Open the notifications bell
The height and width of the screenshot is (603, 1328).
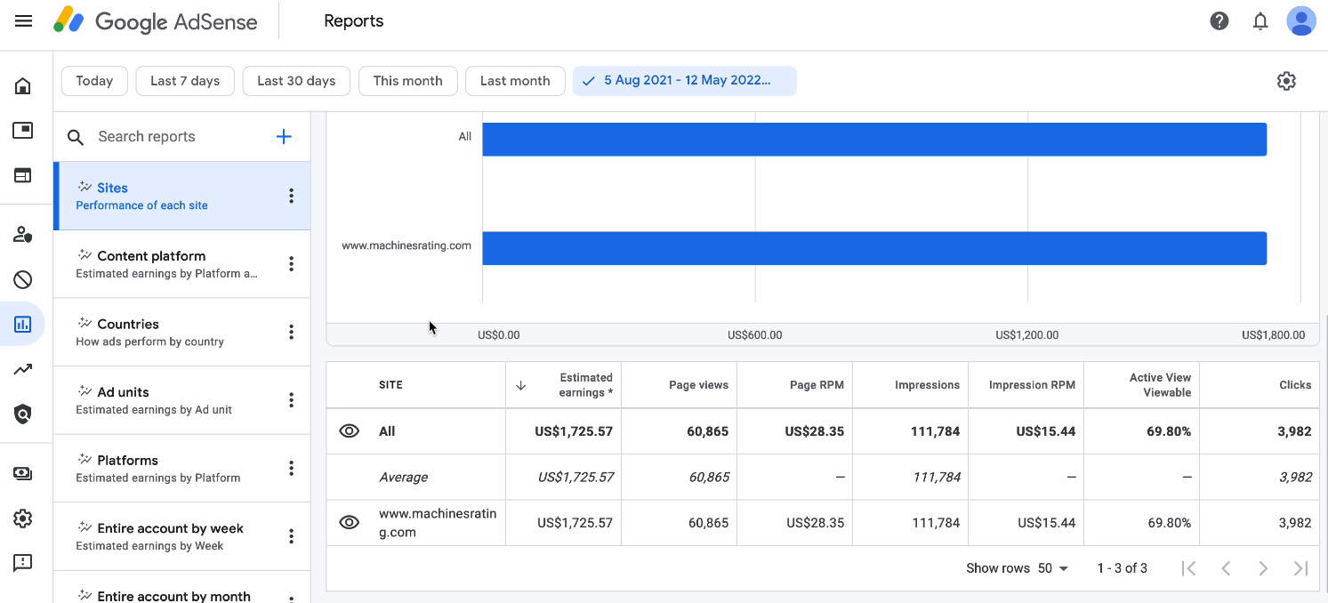pyautogui.click(x=1260, y=20)
